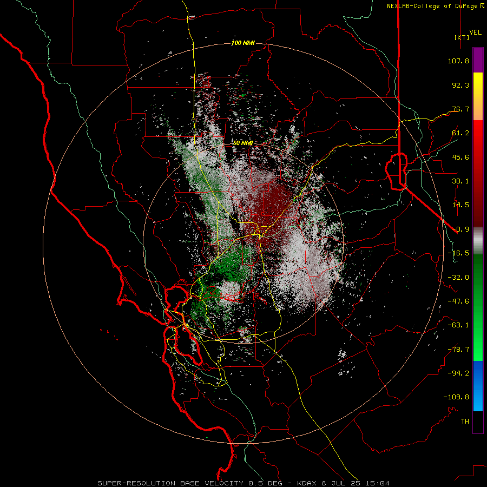
Task: Click the 100 NMI range ring label
Action: point(243,43)
